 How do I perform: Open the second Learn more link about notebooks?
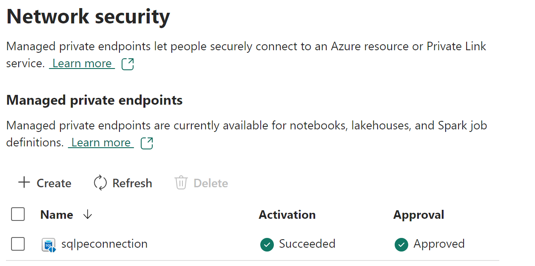tap(101, 142)
